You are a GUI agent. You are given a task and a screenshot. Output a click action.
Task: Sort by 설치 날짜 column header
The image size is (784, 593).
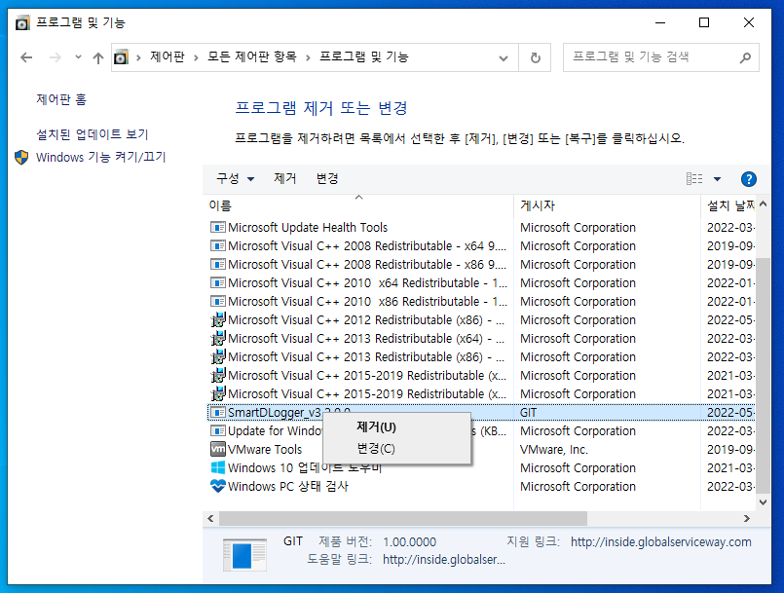click(x=730, y=205)
